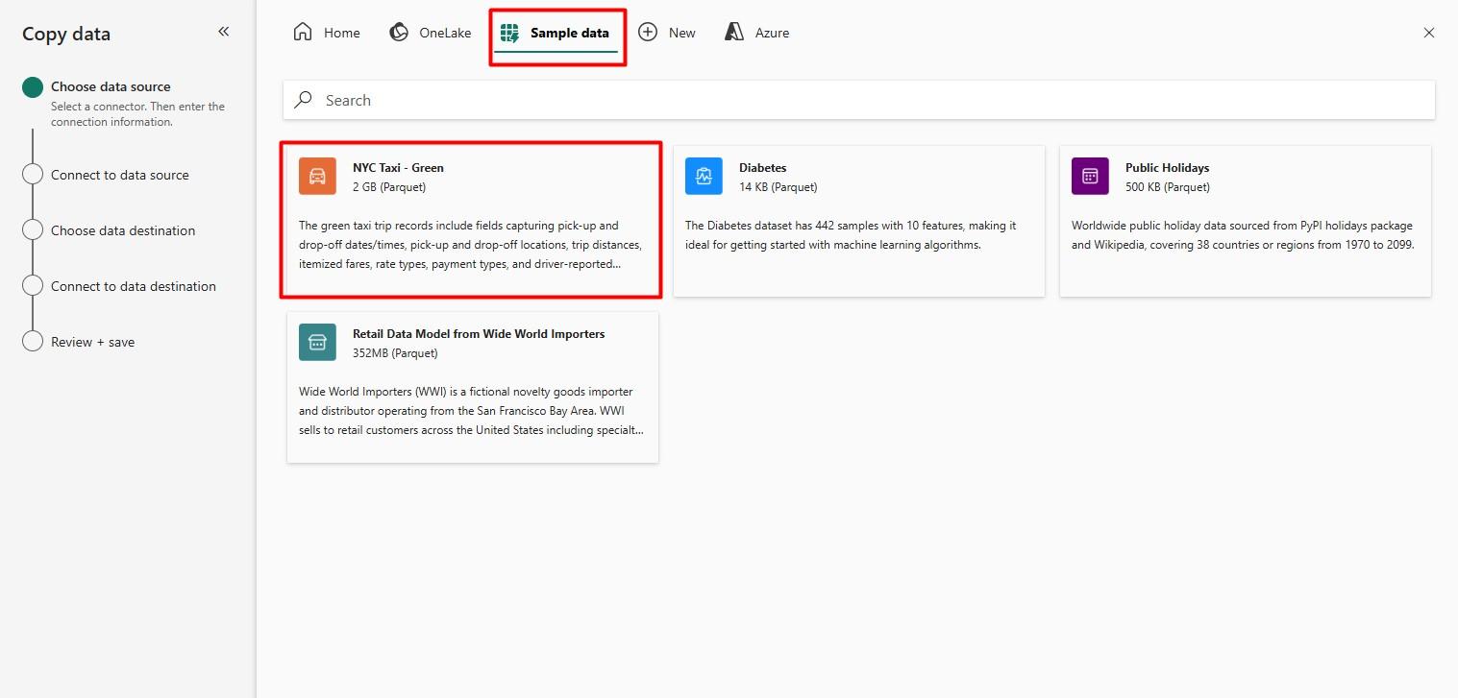Go to the Azure tab
Screen dimensions: 1458x698
pyautogui.click(x=757, y=33)
